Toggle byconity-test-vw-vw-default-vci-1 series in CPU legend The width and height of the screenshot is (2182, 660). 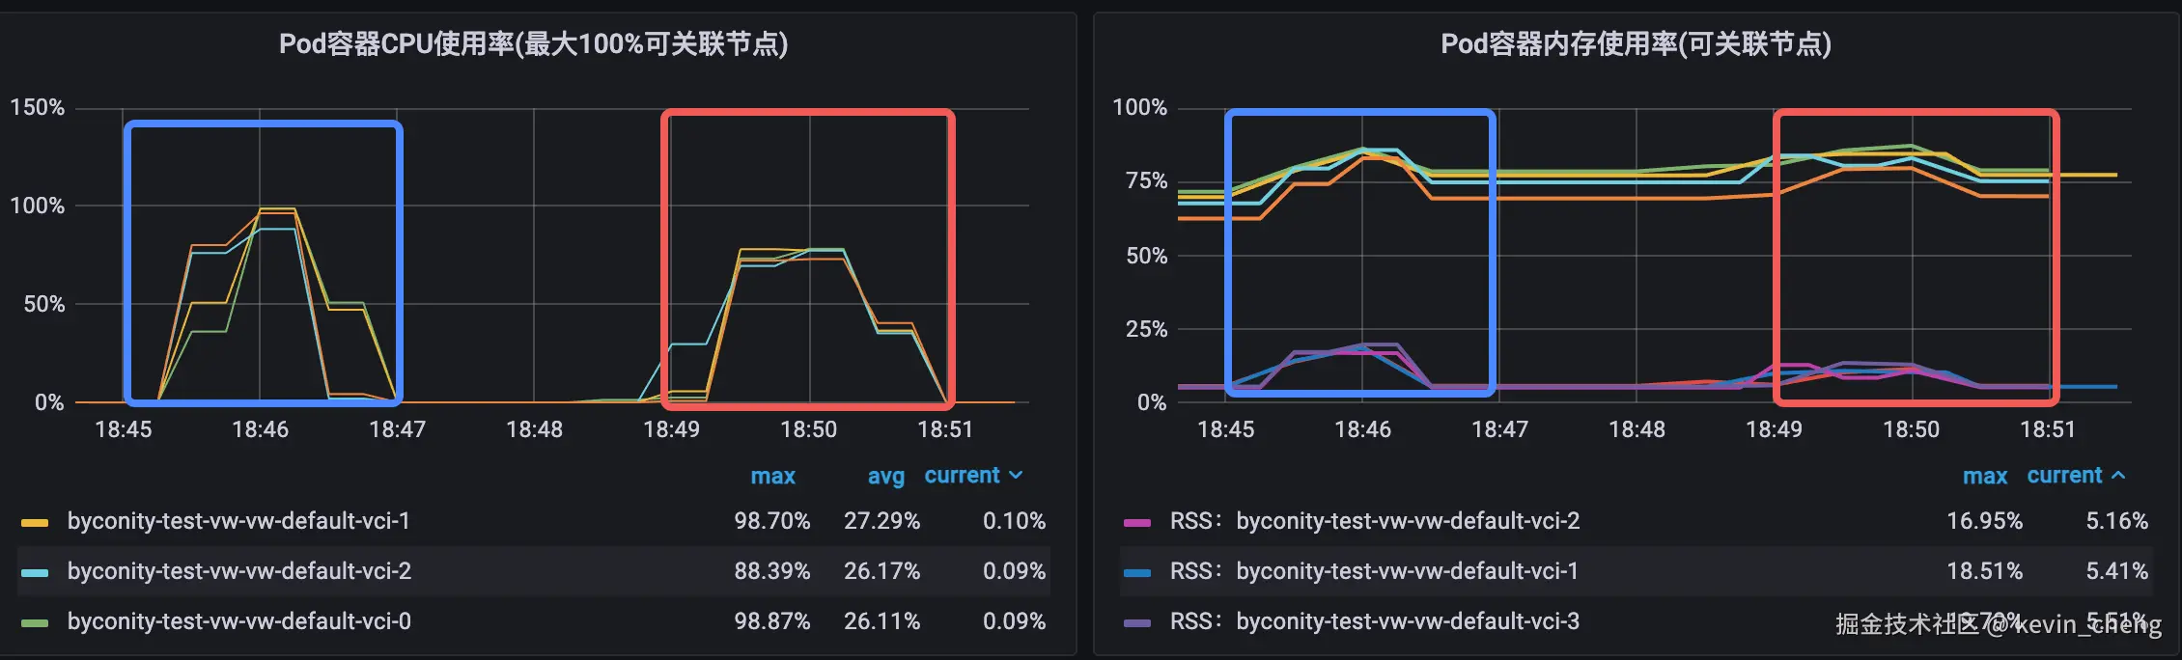(238, 521)
